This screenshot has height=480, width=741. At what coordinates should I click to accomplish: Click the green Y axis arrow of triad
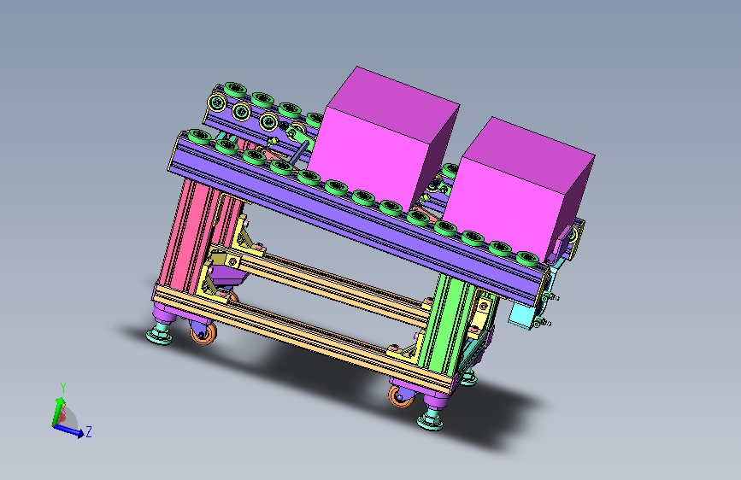click(x=57, y=411)
